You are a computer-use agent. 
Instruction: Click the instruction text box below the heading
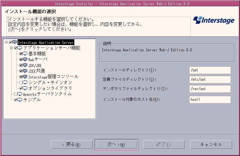99,27
